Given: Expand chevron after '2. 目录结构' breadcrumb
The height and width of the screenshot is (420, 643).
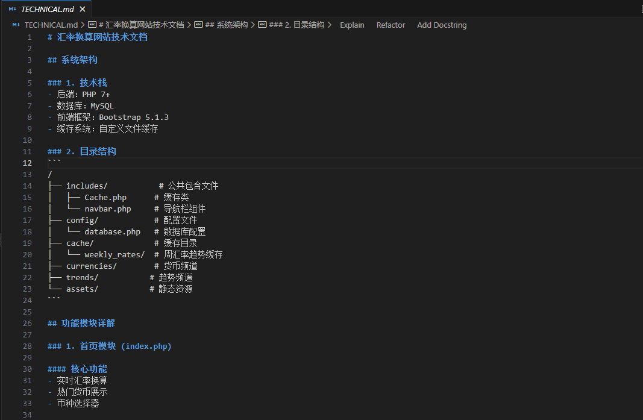Looking at the screenshot, I should click(x=329, y=25).
